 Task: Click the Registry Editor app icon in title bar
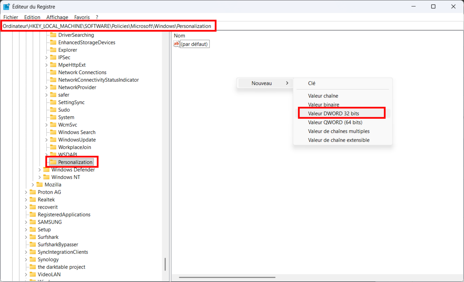pyautogui.click(x=7, y=7)
